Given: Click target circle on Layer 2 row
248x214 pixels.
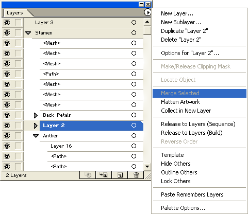Looking at the screenshot, I should 134,126.
